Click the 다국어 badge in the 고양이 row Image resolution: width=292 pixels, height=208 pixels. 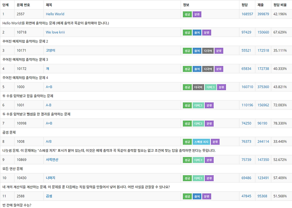[x=208, y=51]
